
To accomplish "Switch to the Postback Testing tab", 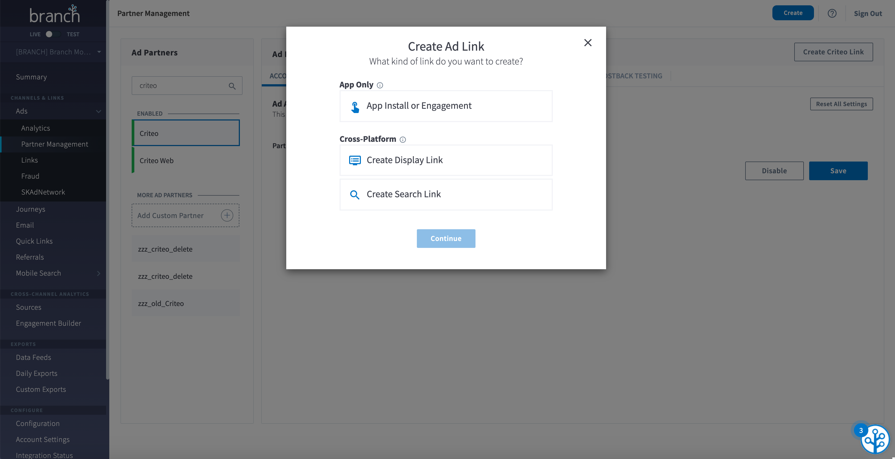I will pos(634,75).
